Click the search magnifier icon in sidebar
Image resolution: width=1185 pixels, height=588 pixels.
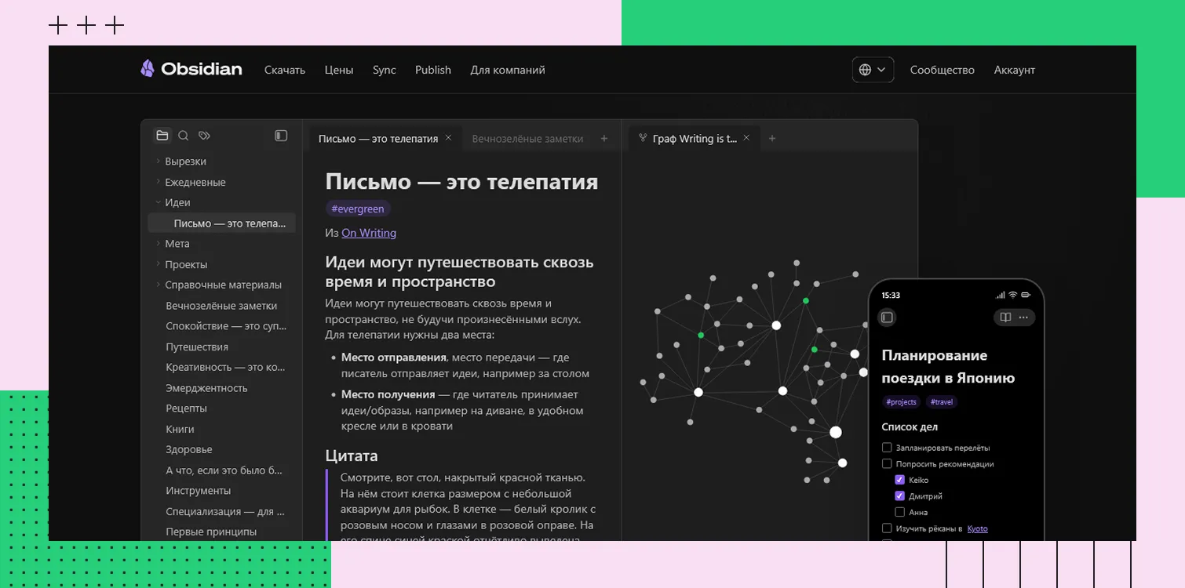pyautogui.click(x=184, y=136)
